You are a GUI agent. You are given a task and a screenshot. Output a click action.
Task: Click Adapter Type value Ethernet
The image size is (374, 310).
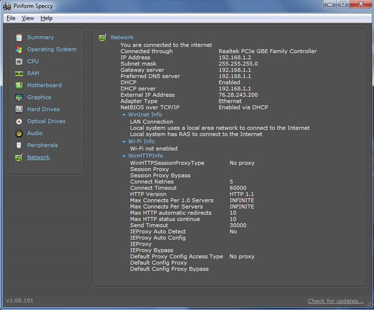pos(230,101)
